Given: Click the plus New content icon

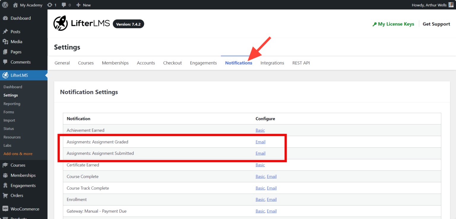Looking at the screenshot, I should click(78, 5).
